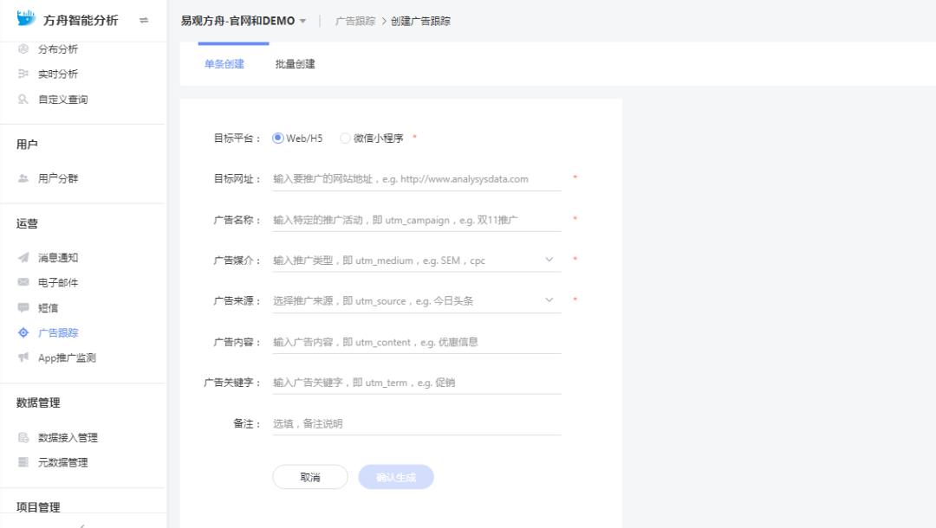Open 数据接入管理 in the sidebar
Viewport: 936px width, 528px height.
68,437
